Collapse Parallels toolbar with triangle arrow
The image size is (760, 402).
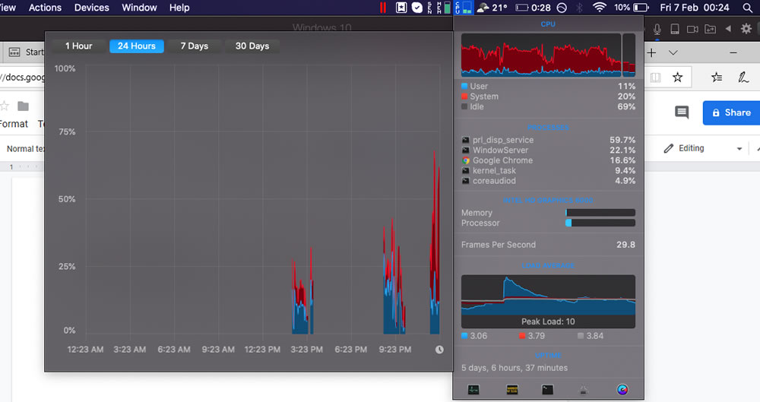(x=728, y=29)
